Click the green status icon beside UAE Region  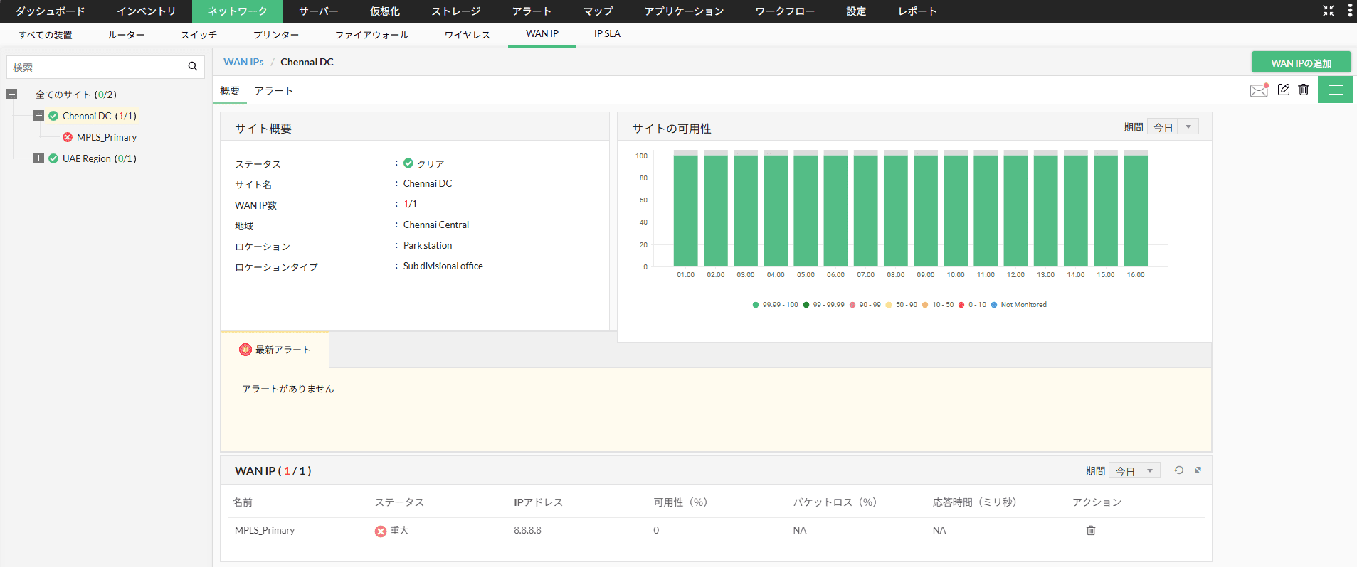53,158
